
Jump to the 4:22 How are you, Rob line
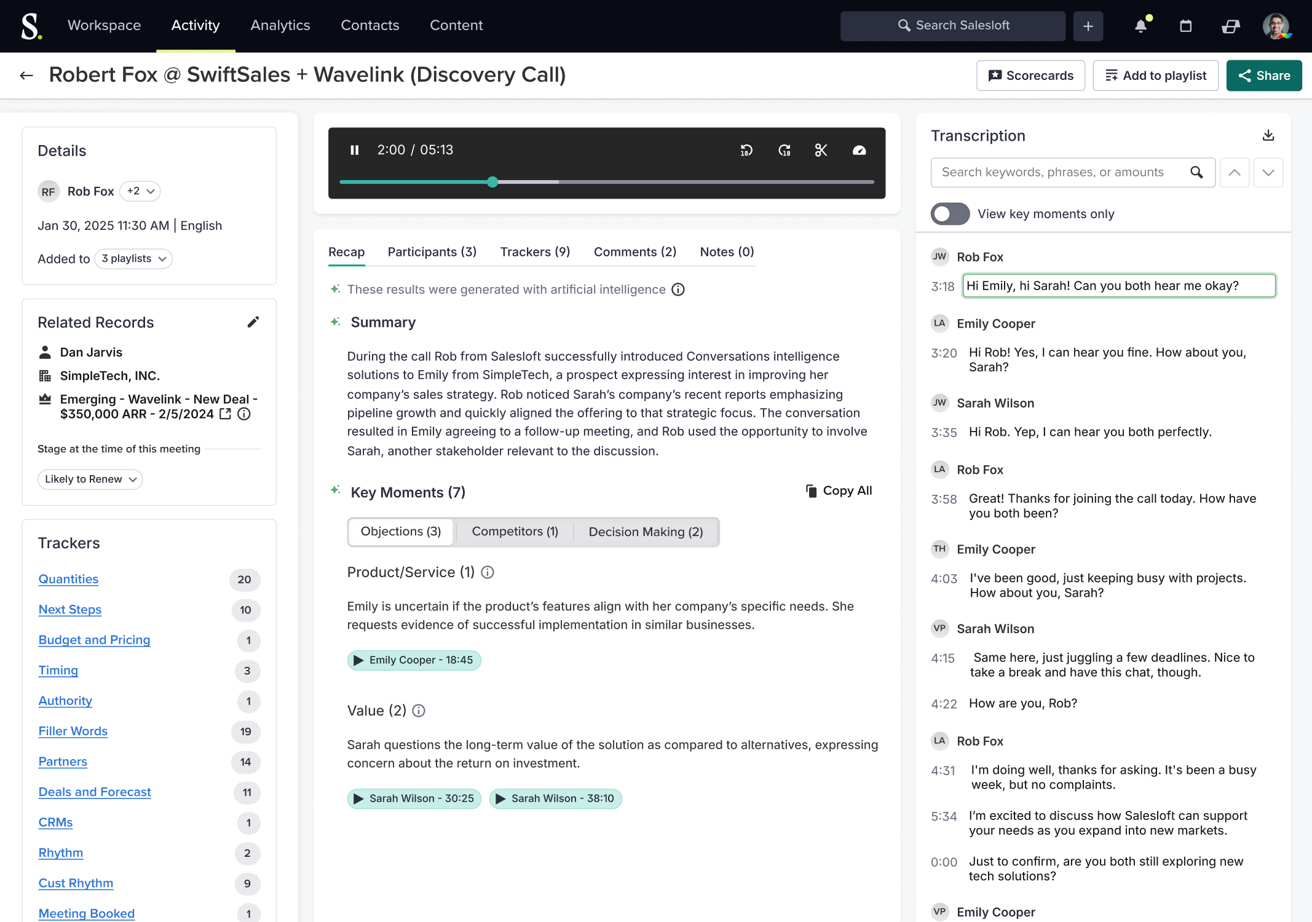tap(1023, 703)
